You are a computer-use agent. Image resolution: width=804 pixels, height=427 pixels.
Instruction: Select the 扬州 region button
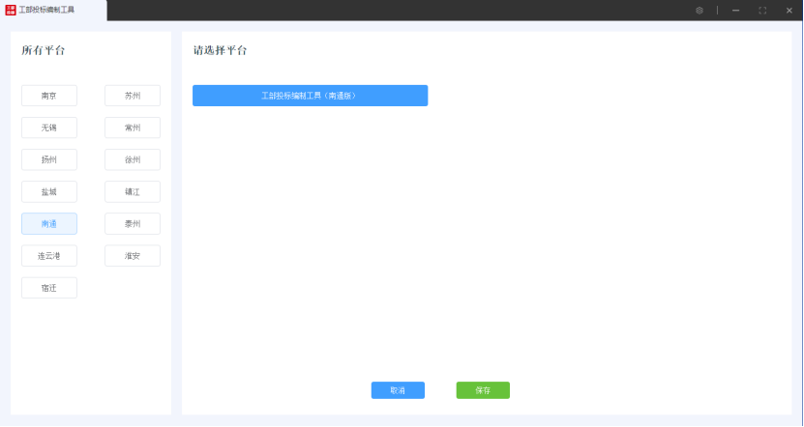(x=49, y=159)
